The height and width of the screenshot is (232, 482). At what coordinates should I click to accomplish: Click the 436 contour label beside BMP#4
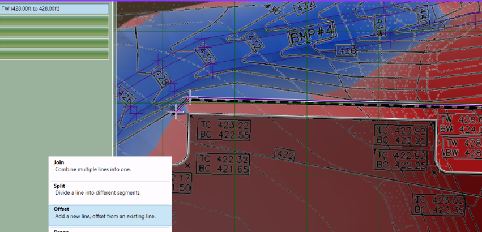tap(347, 51)
